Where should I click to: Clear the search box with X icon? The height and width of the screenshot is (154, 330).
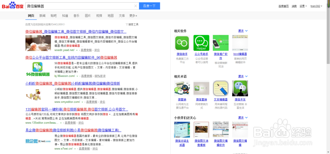(136, 6)
